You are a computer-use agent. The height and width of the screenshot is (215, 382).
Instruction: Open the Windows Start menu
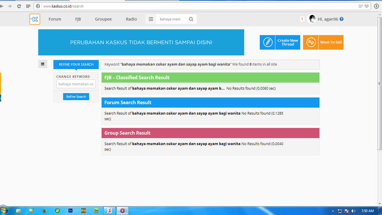[4, 211]
